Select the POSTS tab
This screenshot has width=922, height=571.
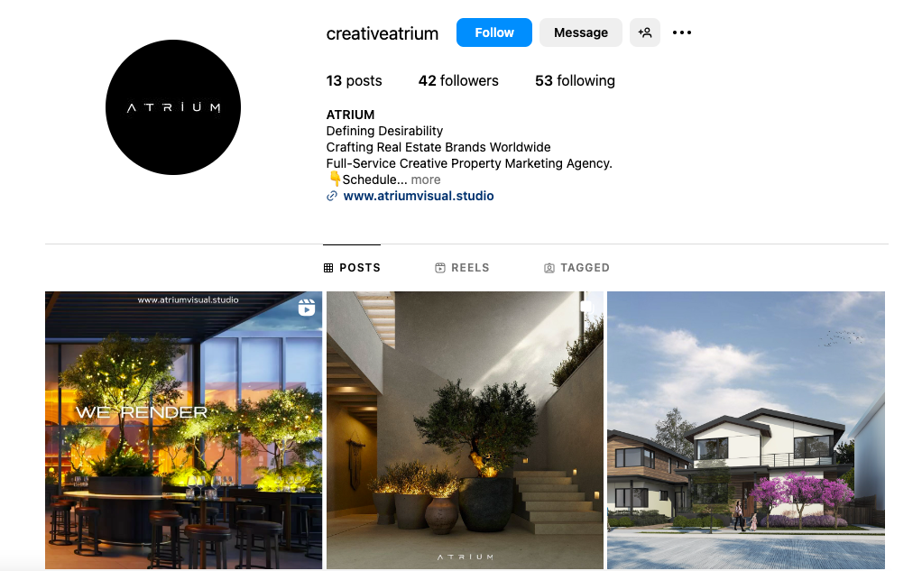352,268
